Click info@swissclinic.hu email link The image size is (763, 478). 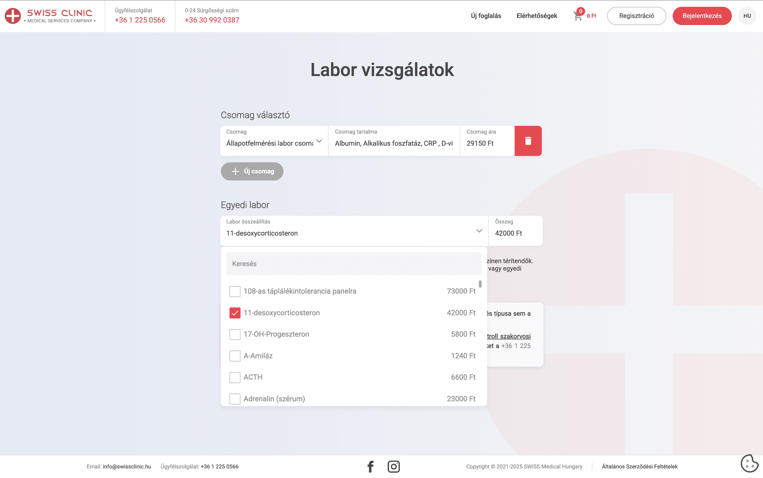pos(127,467)
